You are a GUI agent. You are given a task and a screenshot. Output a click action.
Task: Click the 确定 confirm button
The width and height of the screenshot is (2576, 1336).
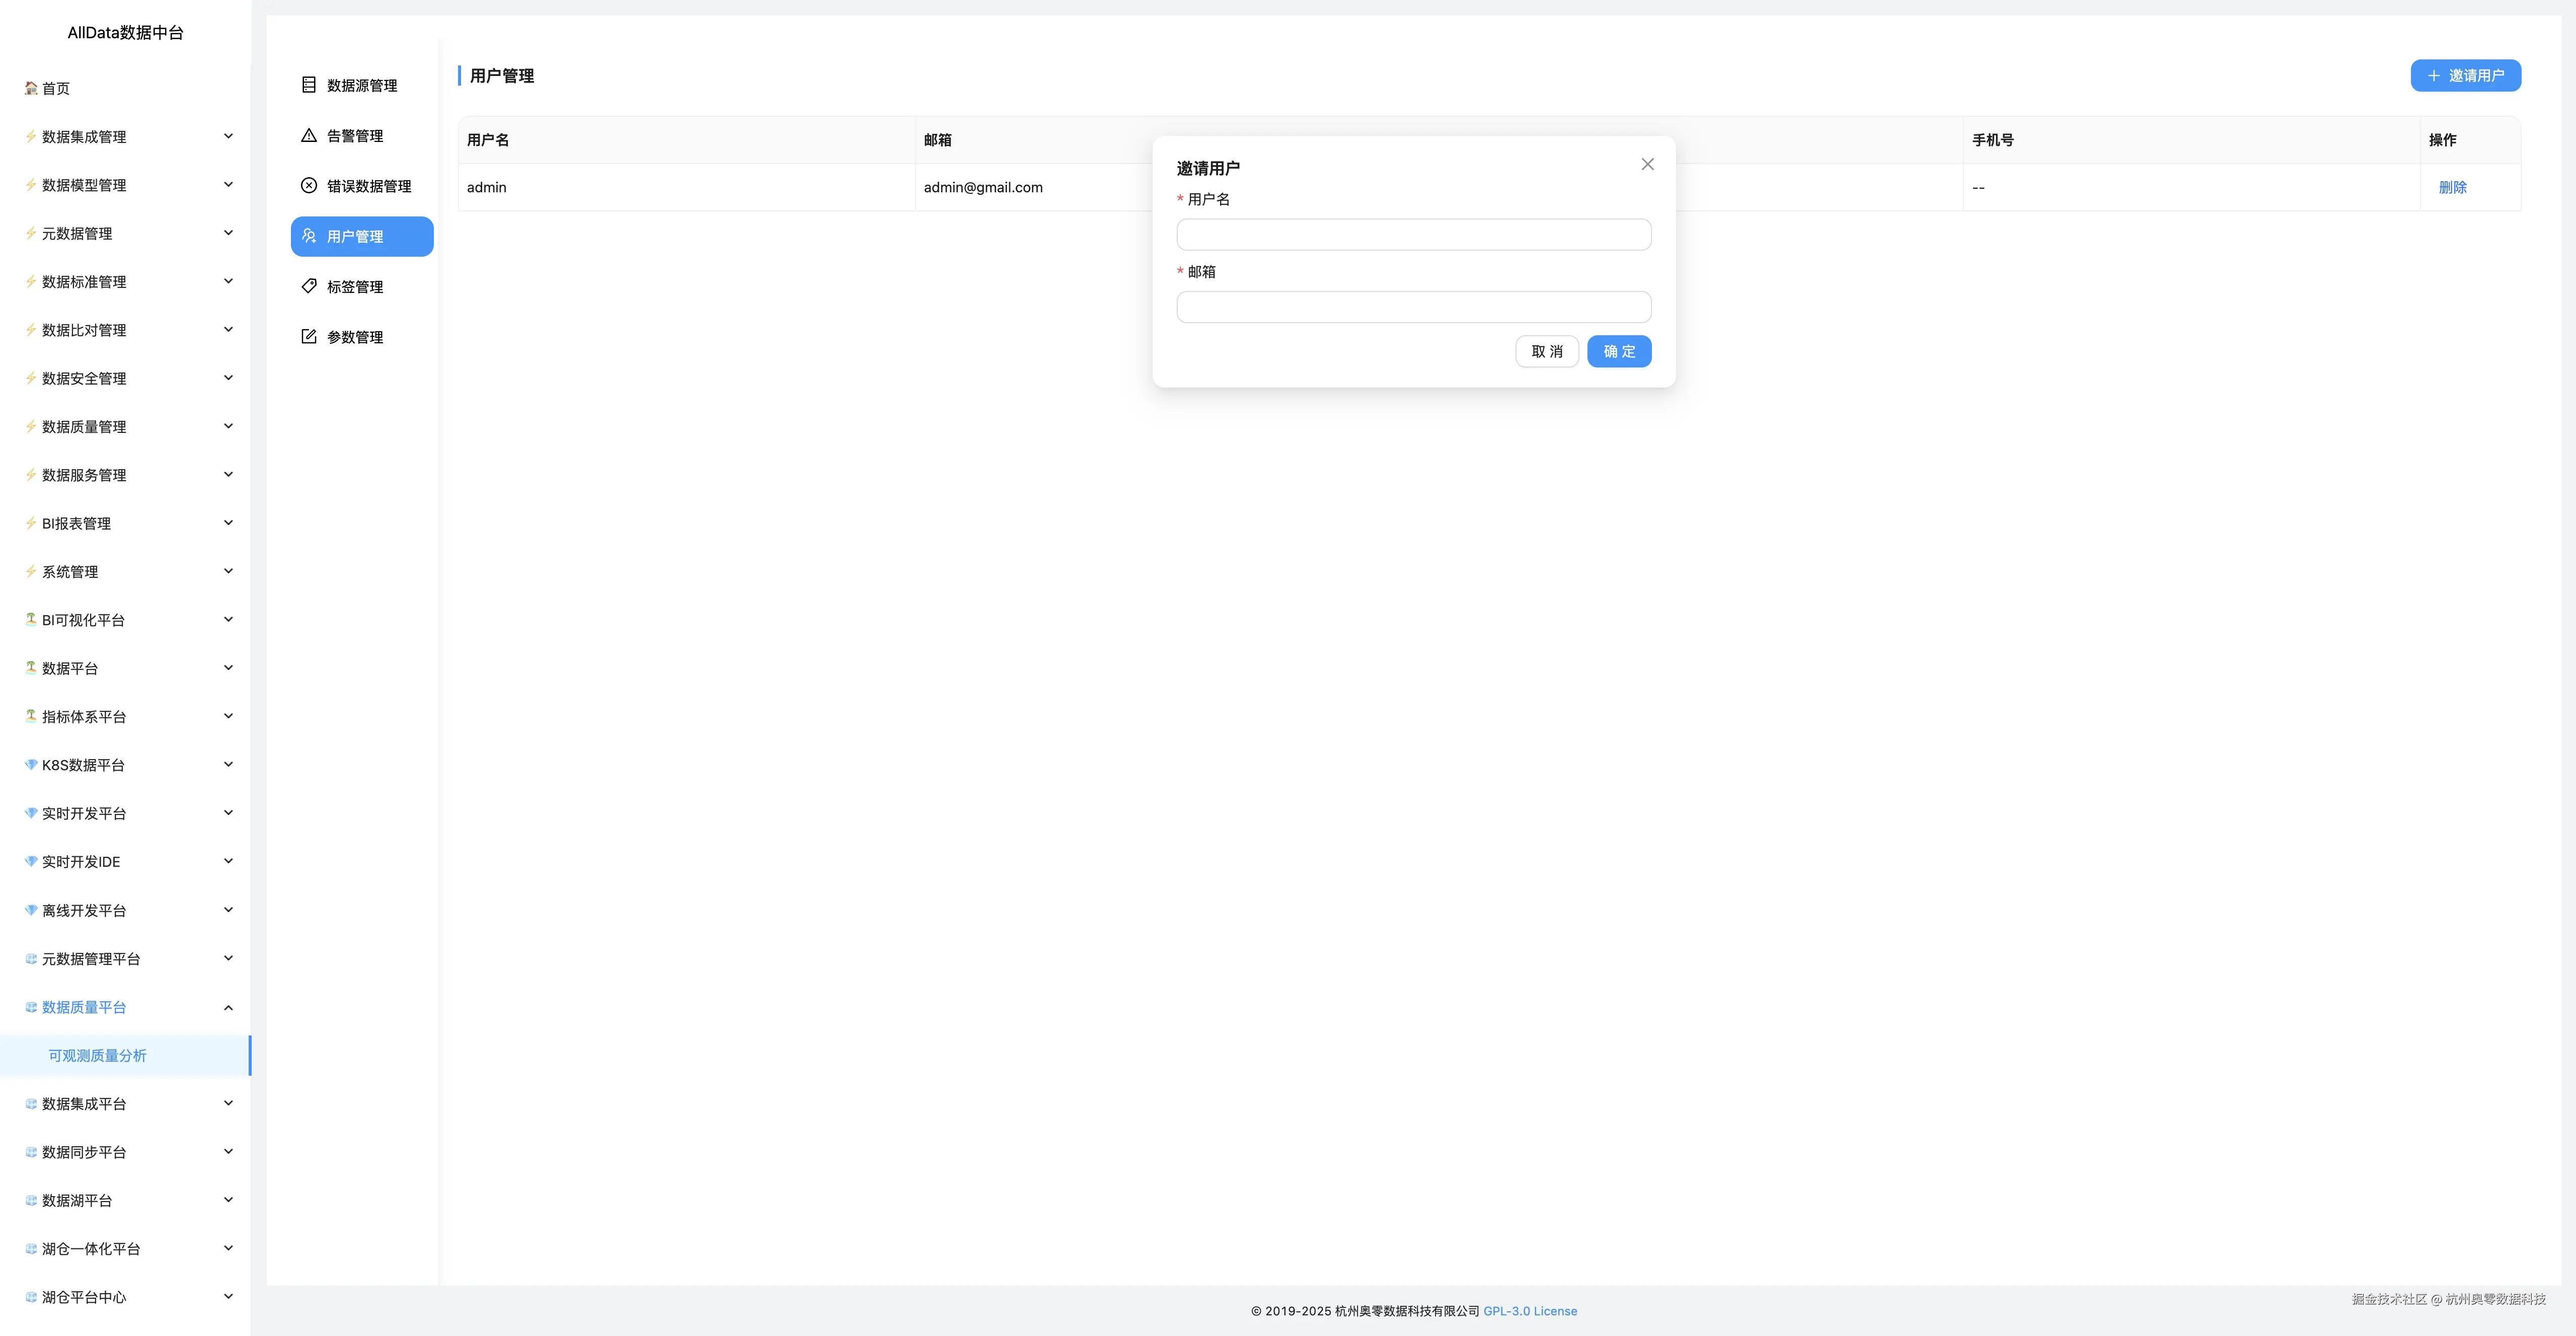coord(1618,351)
